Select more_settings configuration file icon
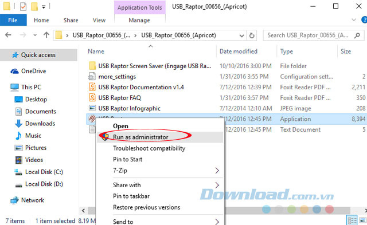Image resolution: width=367 pixels, height=225 pixels. coord(92,76)
